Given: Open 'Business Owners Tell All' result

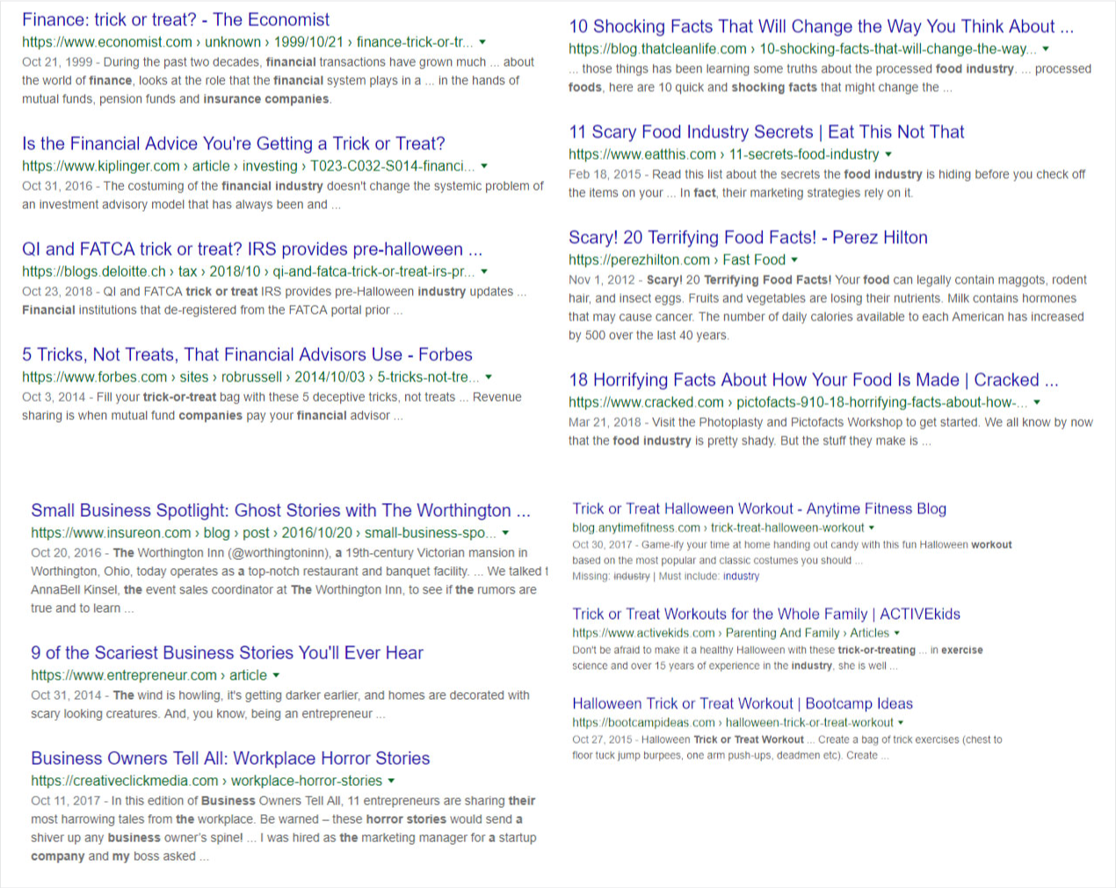Looking at the screenshot, I should (x=230, y=758).
